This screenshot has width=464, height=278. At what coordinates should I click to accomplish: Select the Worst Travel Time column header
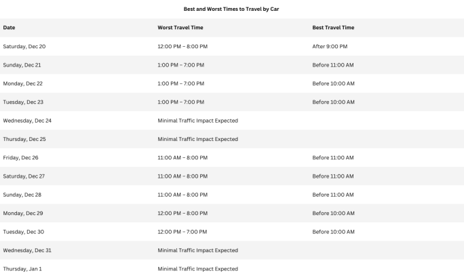tap(180, 28)
